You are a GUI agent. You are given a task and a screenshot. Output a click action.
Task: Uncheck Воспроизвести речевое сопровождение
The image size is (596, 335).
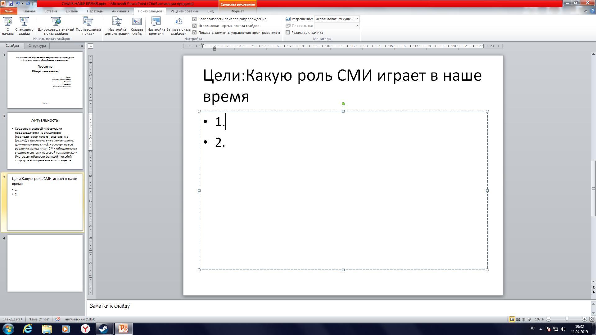(195, 19)
